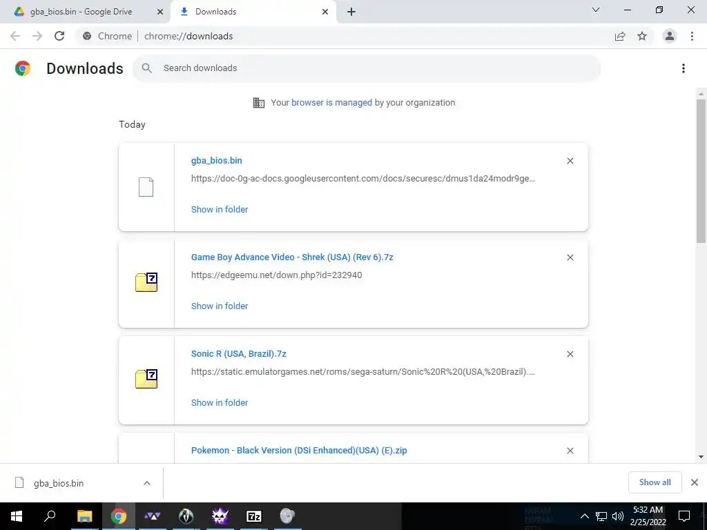
Task: Remove gba_bios.bin from downloads list
Action: pyautogui.click(x=570, y=161)
